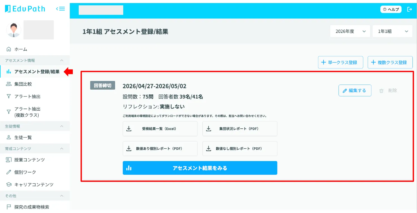Image resolution: width=417 pixels, height=213 pixels.
Task: Collapse the sidebar with the menu toggle icon
Action: [60, 9]
